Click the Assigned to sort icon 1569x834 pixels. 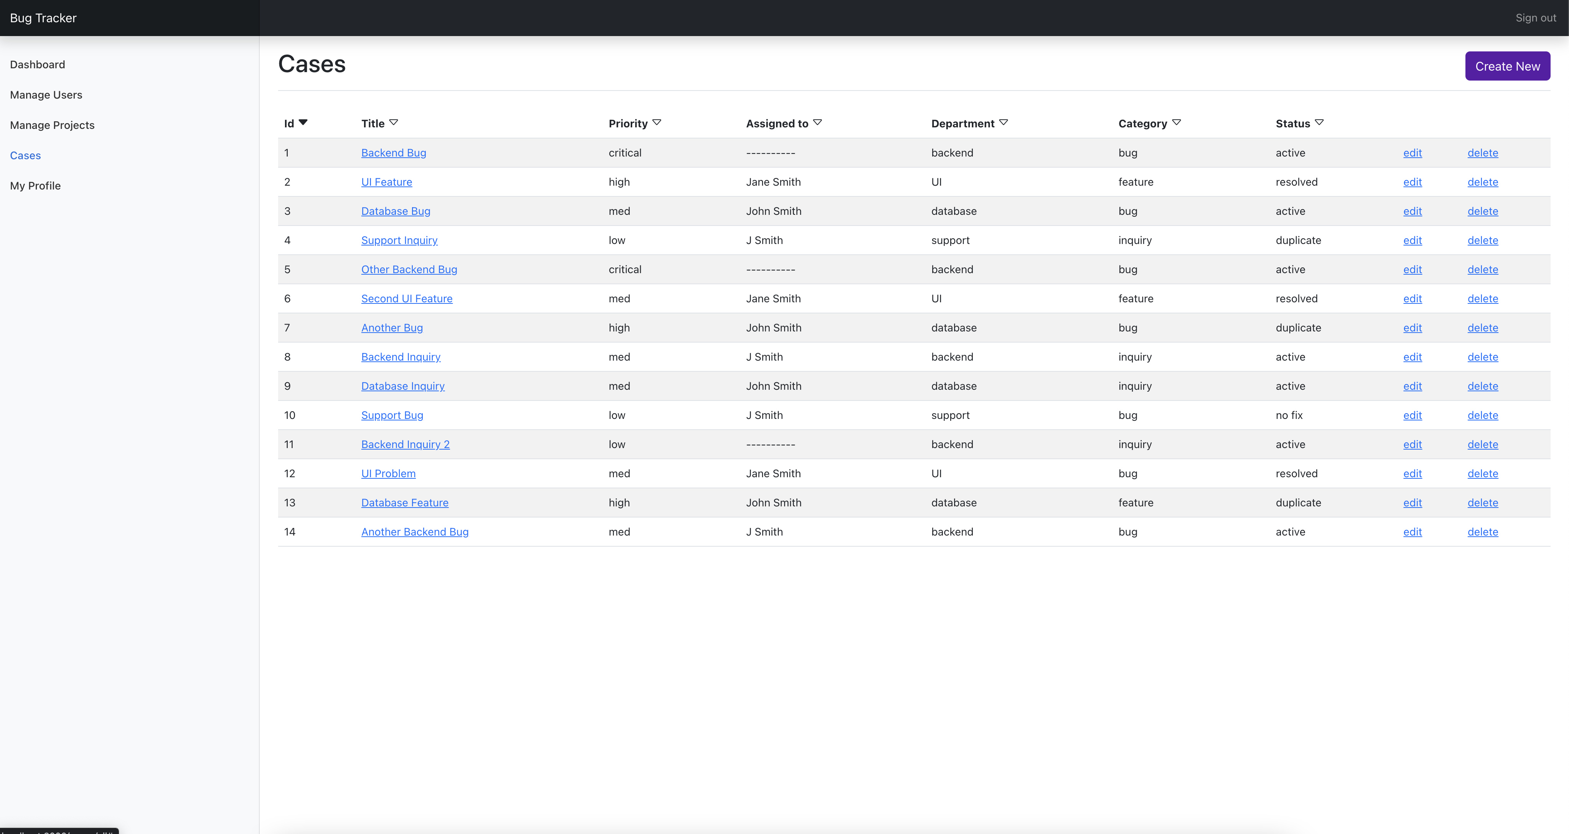pos(818,122)
